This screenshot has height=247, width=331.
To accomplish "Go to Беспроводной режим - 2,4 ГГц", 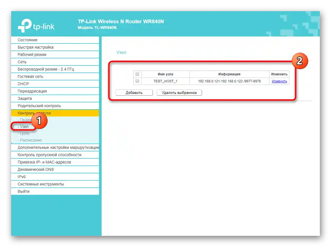I will pyautogui.click(x=55, y=69).
